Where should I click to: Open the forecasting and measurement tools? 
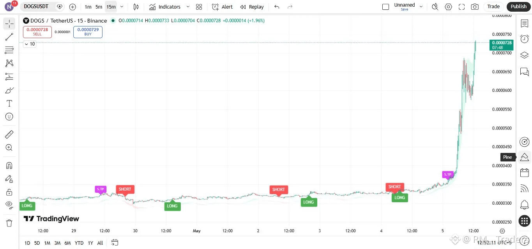point(9,77)
